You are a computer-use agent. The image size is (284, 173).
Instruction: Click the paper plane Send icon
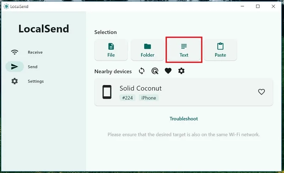tap(15, 67)
